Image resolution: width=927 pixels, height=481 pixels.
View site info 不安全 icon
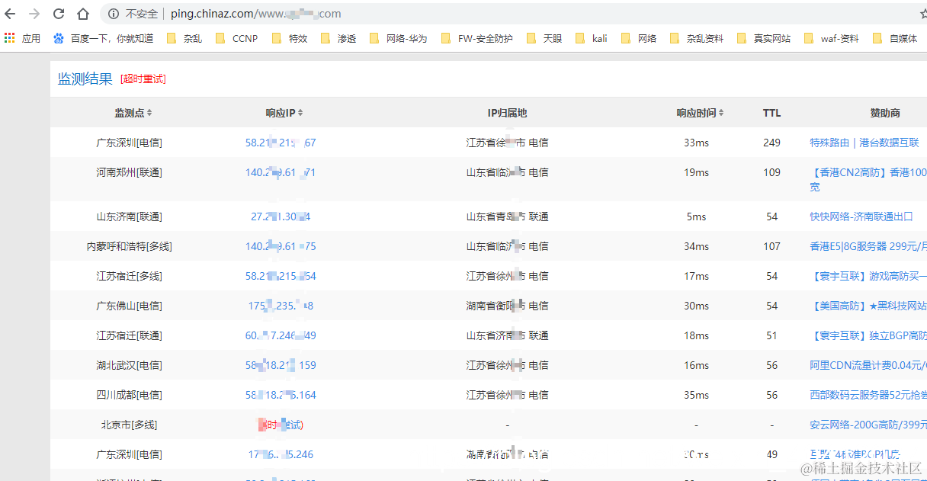(114, 14)
